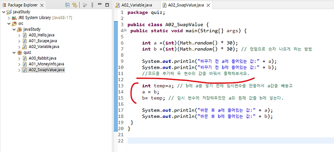The height and width of the screenshot is (152, 334).
Task: Click line number 1 in the gutter
Action: (x=122, y=12)
